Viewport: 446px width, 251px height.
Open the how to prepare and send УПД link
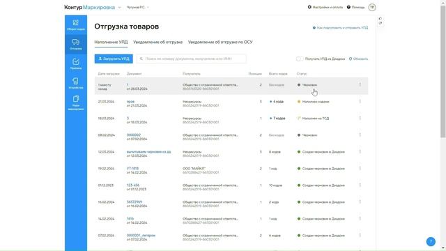(x=340, y=28)
